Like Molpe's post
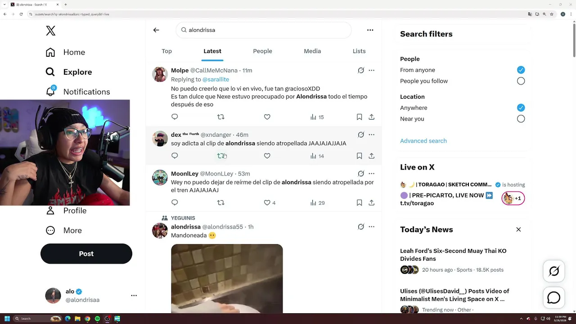 (x=267, y=117)
